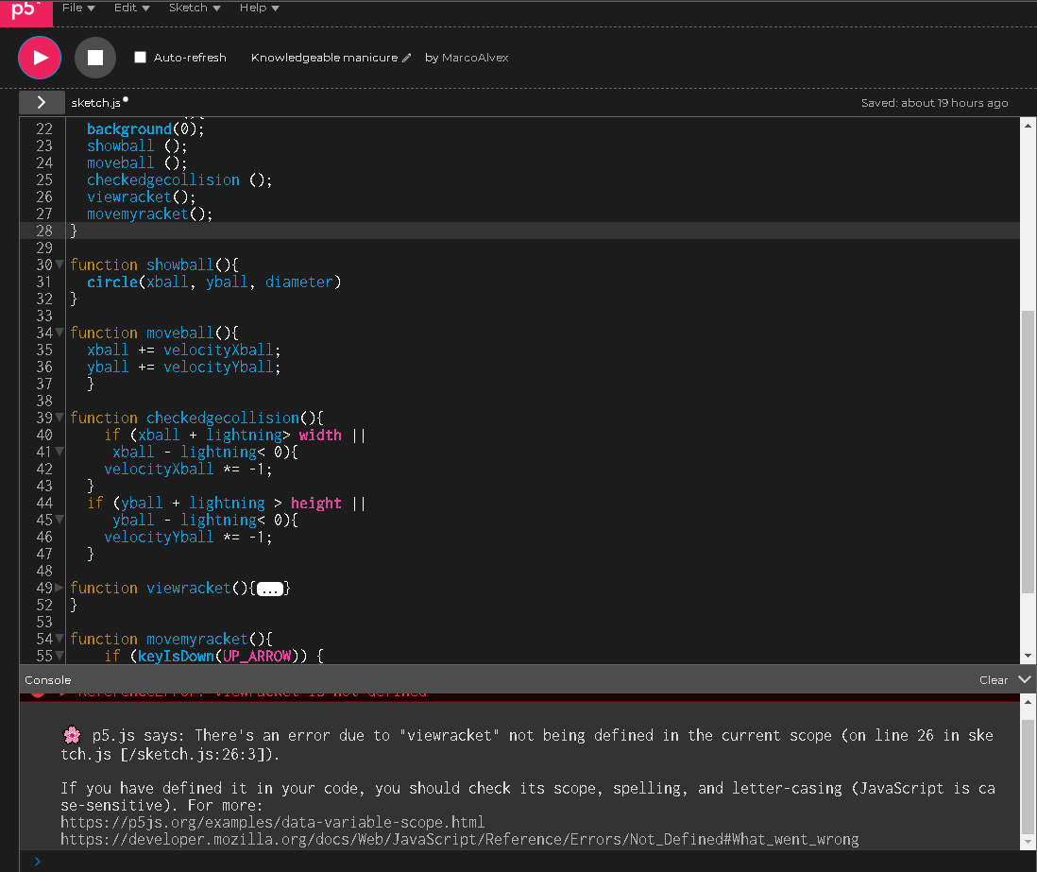
Task: Open MarcoAlvex author profile link
Action: [475, 58]
